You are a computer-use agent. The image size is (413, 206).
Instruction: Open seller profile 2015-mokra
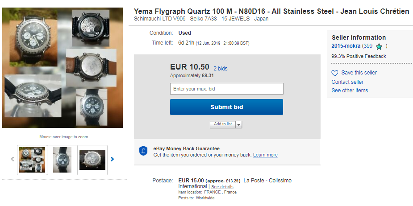[346, 46]
